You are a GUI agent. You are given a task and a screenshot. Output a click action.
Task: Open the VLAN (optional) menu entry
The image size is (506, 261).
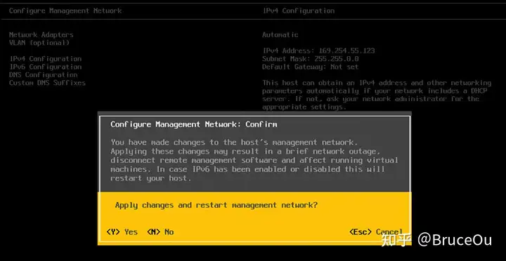(39, 43)
